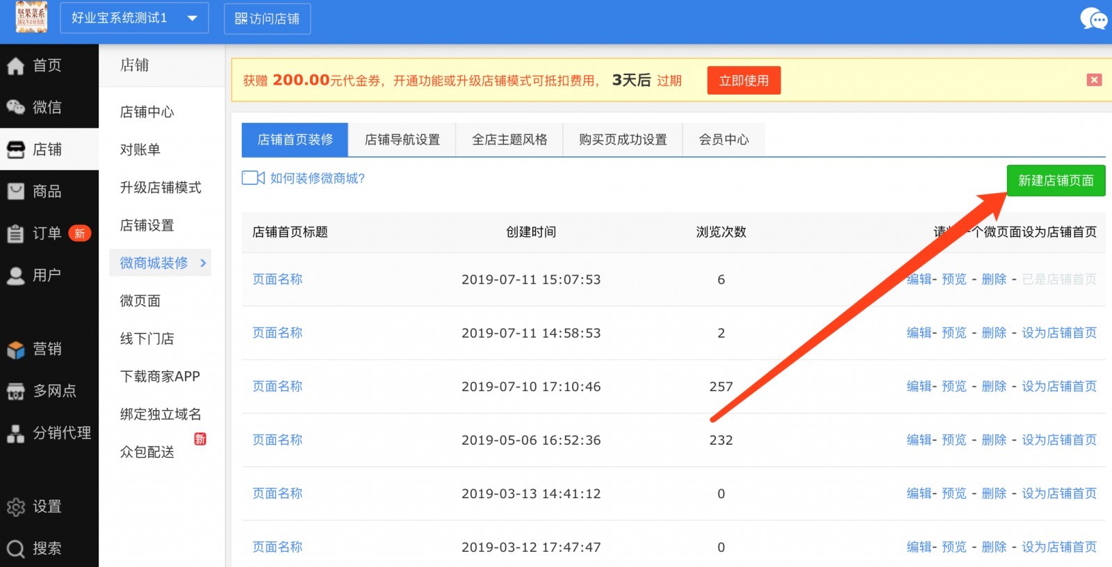
Task: Click 设为店铺首页 for 2019-03-13 page
Action: 1059,493
